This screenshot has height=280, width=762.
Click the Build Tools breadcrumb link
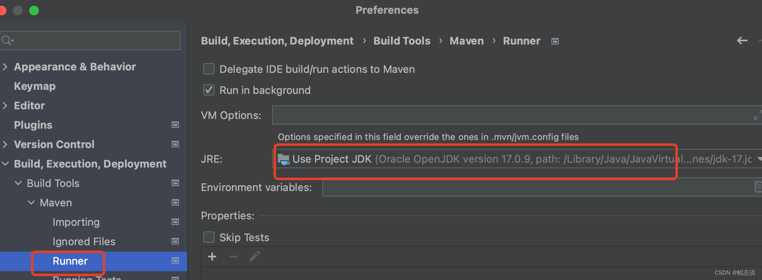[x=402, y=41]
